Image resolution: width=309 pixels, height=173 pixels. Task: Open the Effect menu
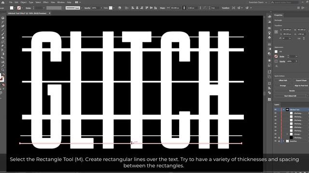coord(46,2)
